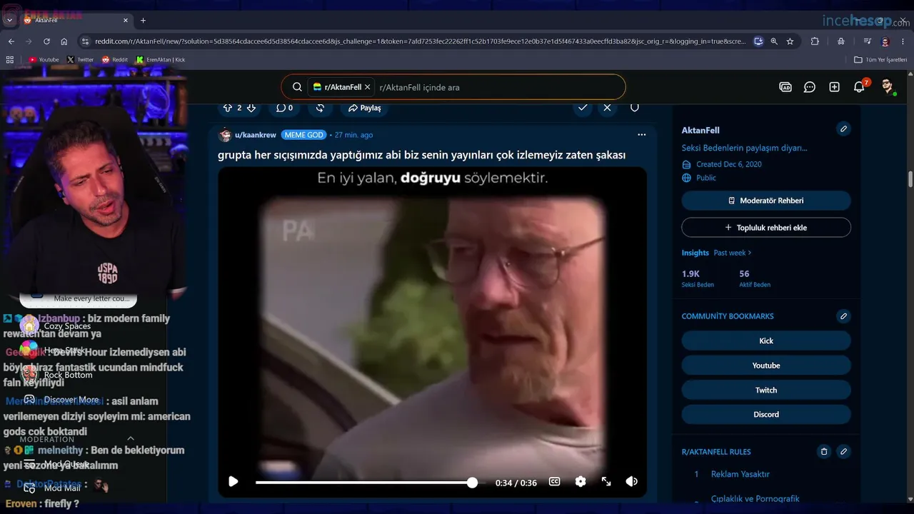Delete rules with the trash icon
This screenshot has height=514, width=914.
coord(823,452)
